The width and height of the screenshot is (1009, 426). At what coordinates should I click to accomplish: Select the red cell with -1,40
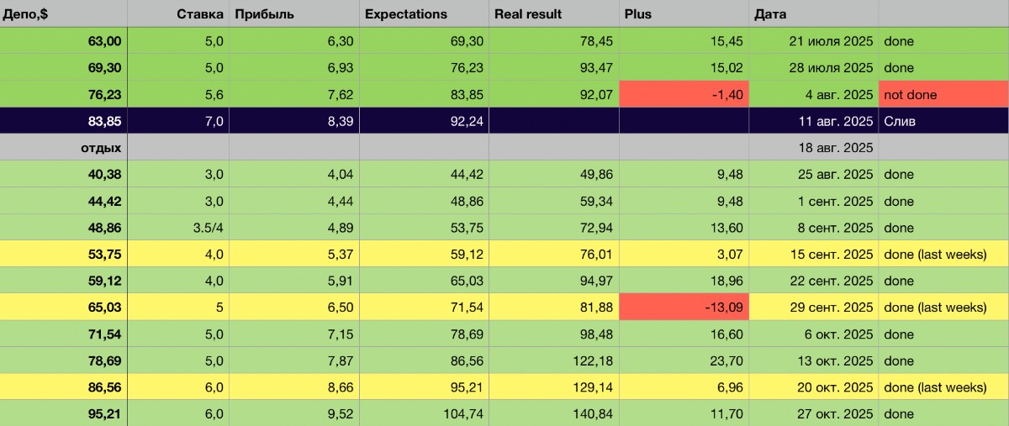tap(684, 94)
